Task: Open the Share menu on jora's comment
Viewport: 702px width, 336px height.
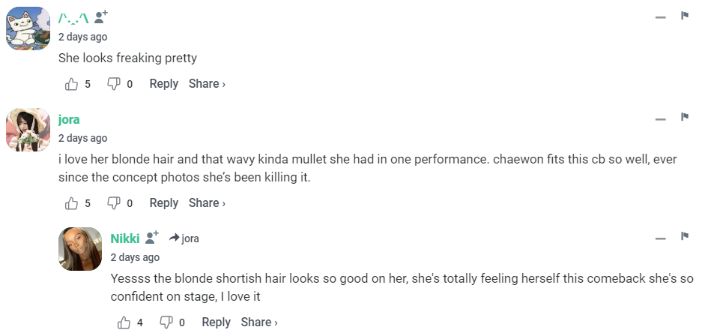Action: click(207, 203)
